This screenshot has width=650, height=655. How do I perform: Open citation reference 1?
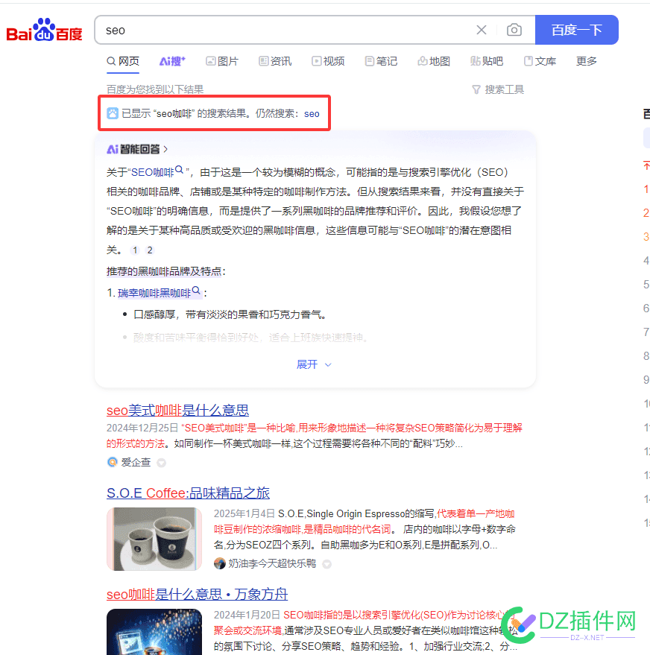coord(135,250)
